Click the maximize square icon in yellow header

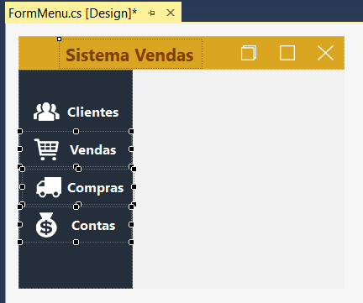(287, 53)
